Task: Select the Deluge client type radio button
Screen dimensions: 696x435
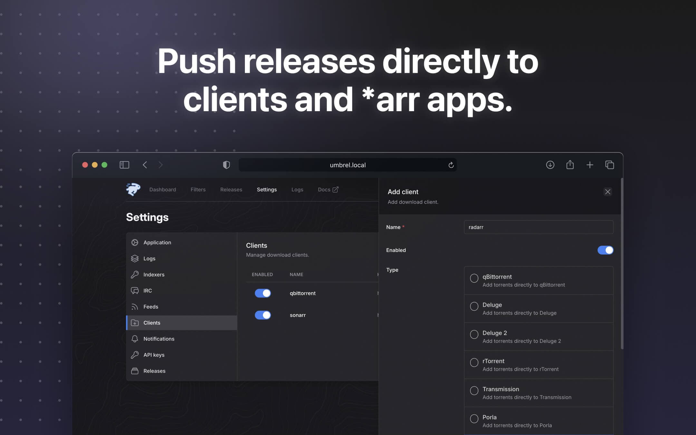Action: [x=473, y=306]
